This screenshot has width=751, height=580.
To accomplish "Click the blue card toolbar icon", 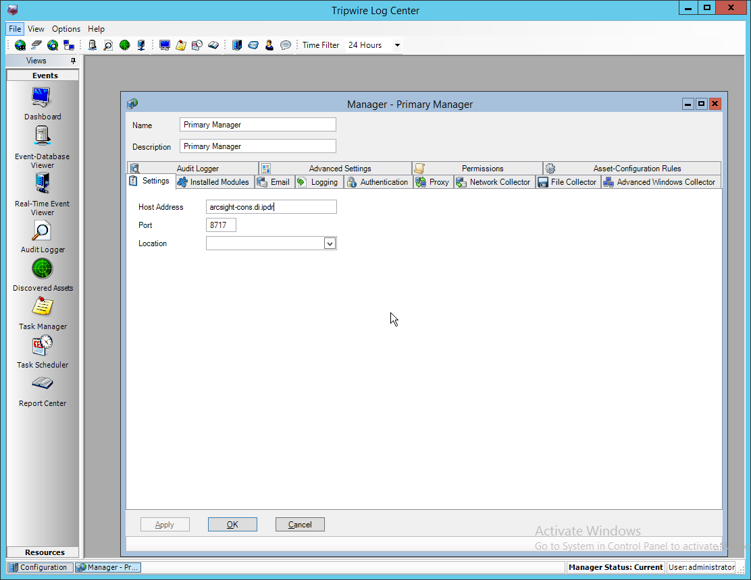I will pyautogui.click(x=253, y=45).
